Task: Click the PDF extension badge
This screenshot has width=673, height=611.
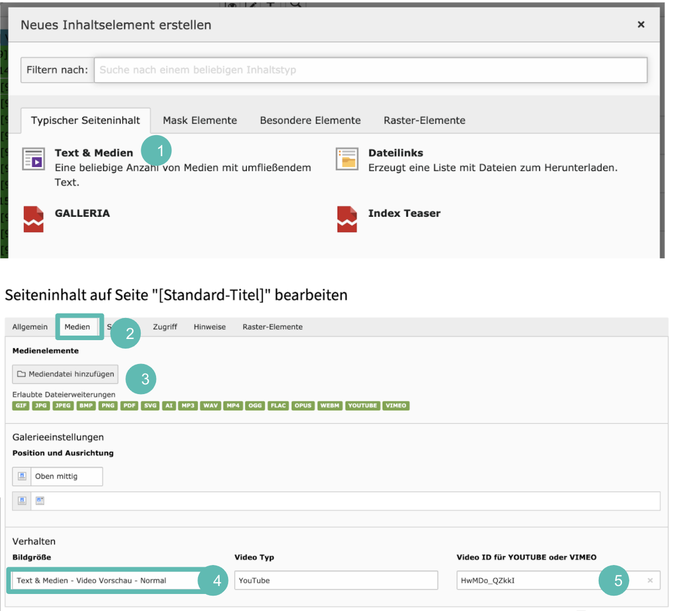Action: pos(129,405)
